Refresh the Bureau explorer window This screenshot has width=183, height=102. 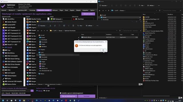(x=160, y=10)
